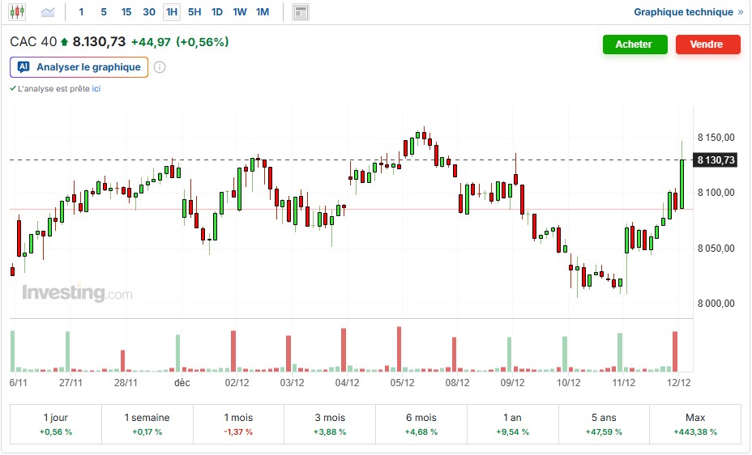Open the 5 ans period tab
Viewport: 752px width, 455px height.
[604, 424]
